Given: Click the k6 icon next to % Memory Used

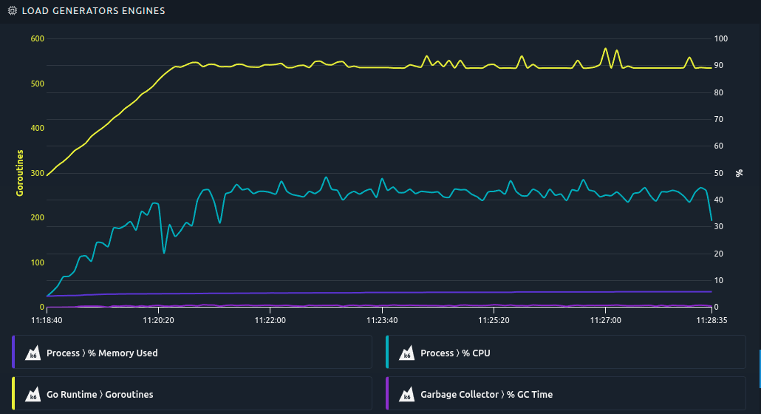Looking at the screenshot, I should 33,353.
